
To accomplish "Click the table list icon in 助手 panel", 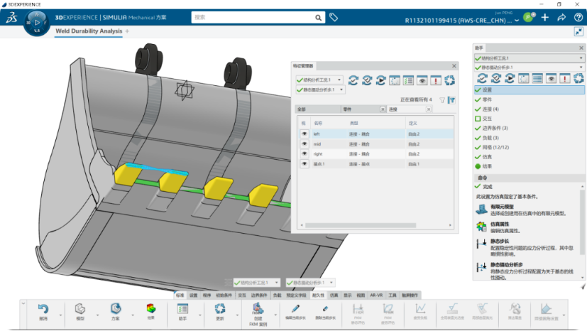I will pyautogui.click(x=537, y=78).
